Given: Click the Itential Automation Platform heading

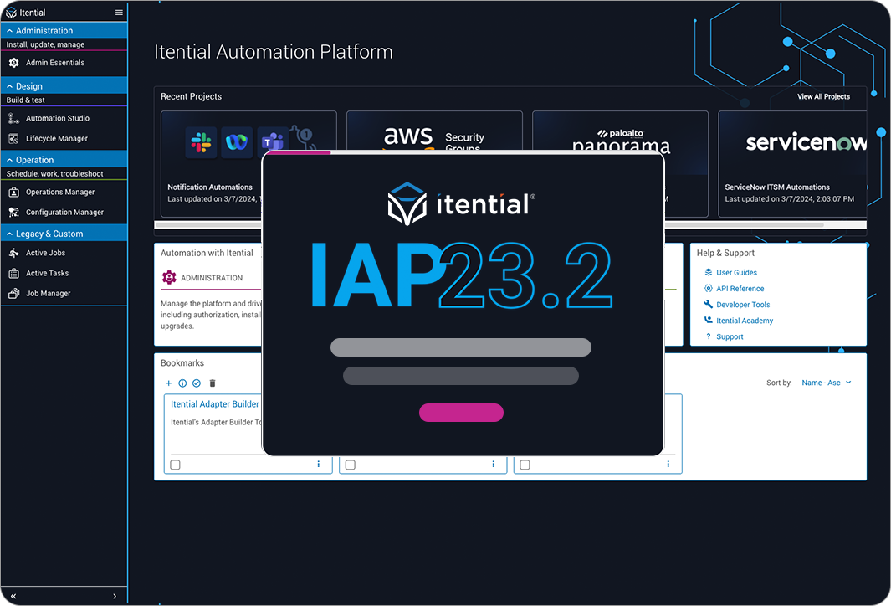Looking at the screenshot, I should 274,52.
